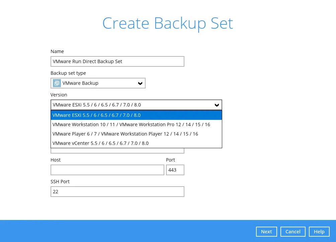Collapse the Version dropdown using its arrow

217,105
